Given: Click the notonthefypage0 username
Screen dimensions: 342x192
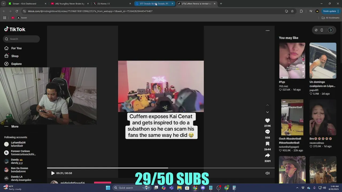Looking at the screenshot, I should click(289, 147).
